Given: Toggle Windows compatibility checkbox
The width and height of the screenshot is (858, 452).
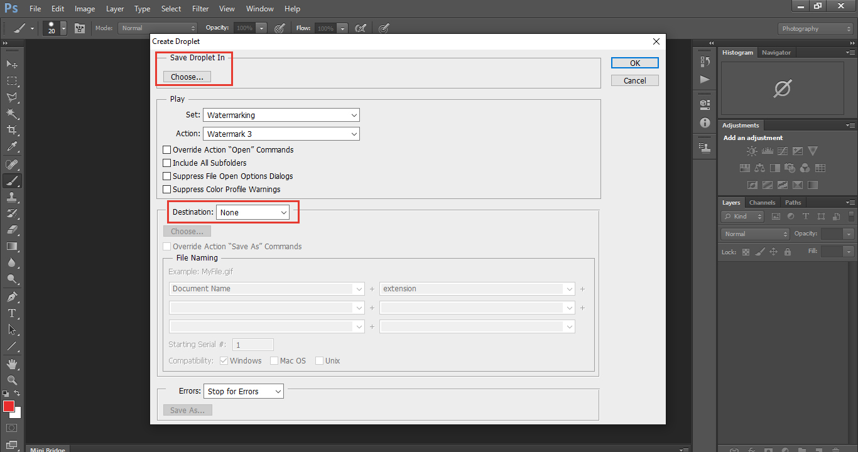Looking at the screenshot, I should tap(224, 361).
